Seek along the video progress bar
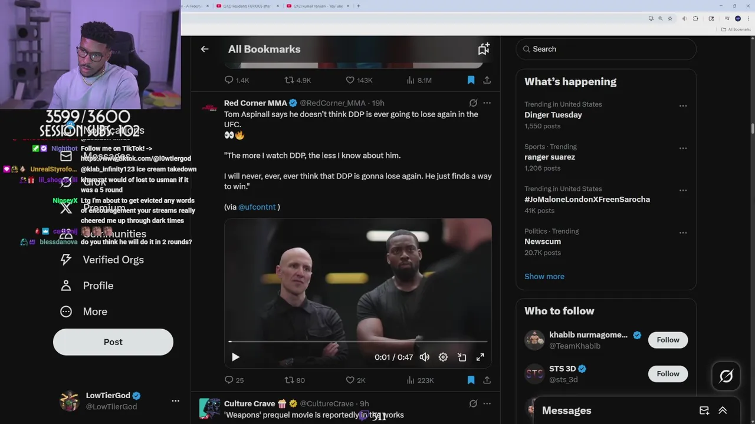 pos(358,342)
